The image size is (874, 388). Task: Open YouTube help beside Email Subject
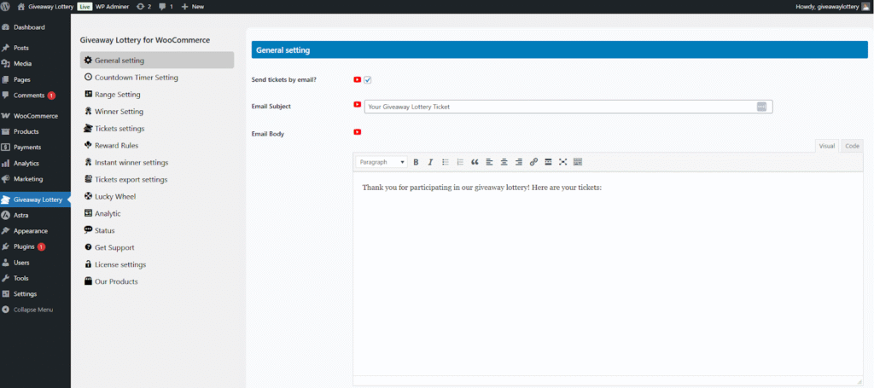coord(358,106)
